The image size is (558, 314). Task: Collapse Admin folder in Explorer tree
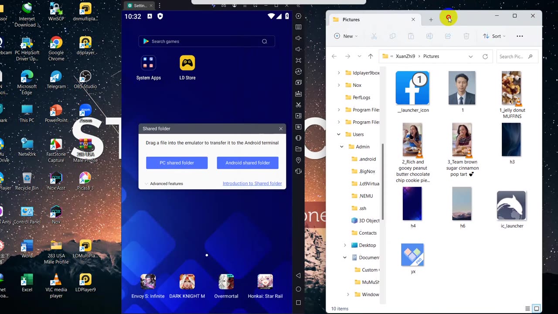[342, 147]
